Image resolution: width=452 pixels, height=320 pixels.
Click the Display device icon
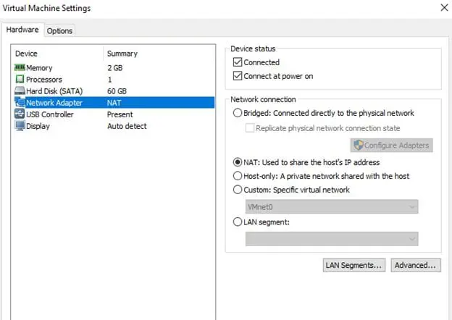(20, 126)
